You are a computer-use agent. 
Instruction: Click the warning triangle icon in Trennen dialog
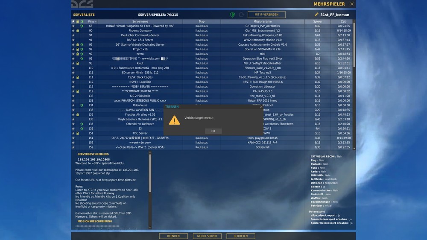(174, 120)
